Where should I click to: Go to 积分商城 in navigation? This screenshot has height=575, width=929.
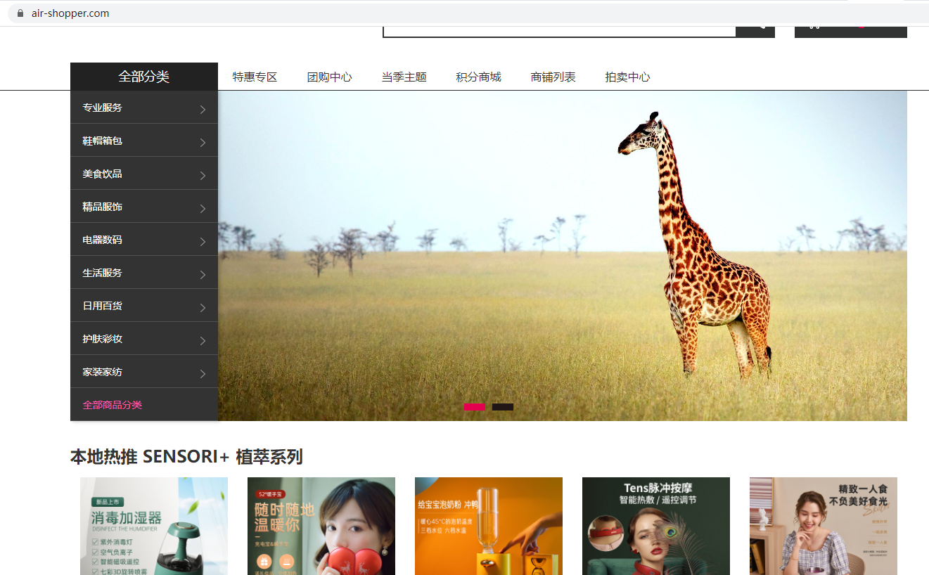pos(478,77)
